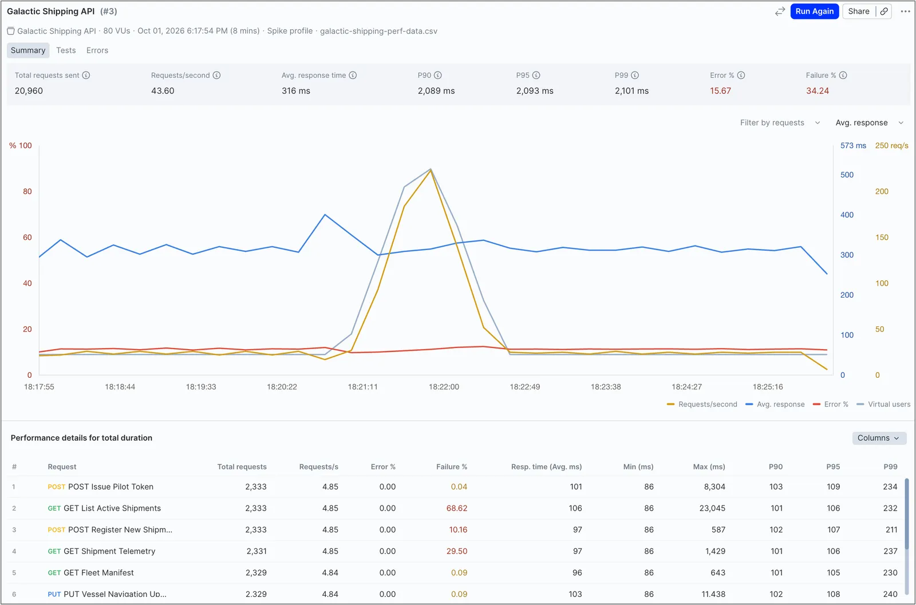Select the Summary tab
916x605 pixels.
click(28, 50)
